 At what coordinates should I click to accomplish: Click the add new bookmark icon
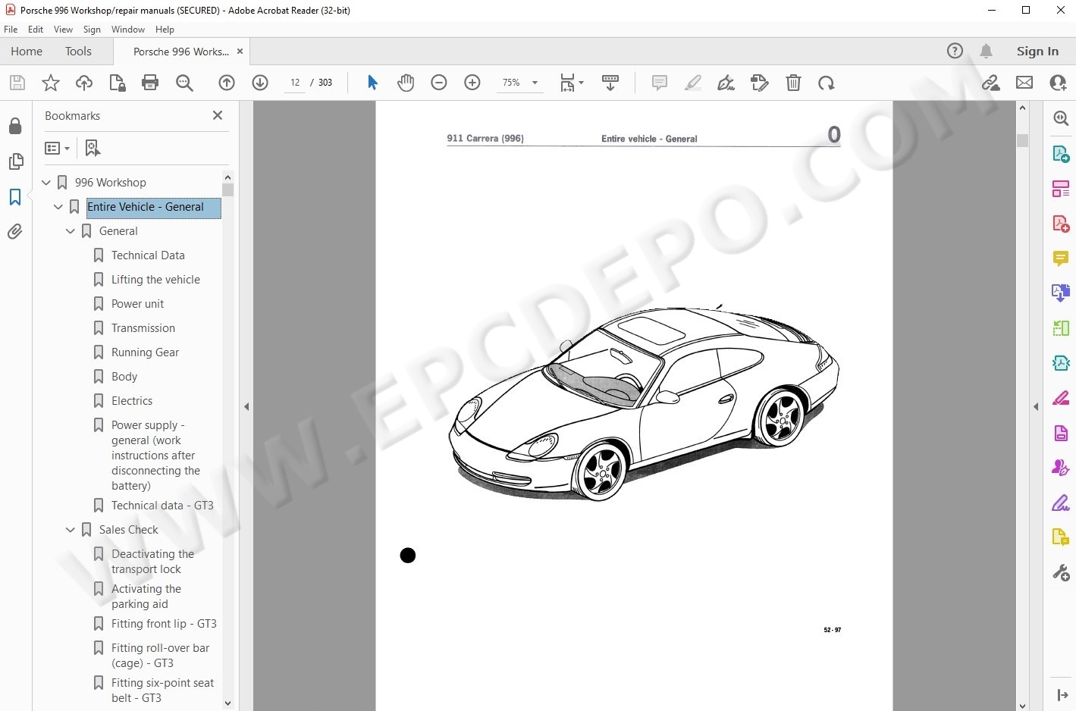coord(93,148)
